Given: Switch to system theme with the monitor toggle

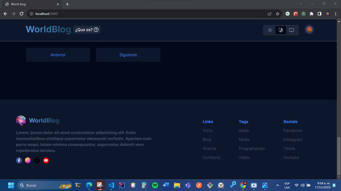Looking at the screenshot, I should tap(291, 30).
